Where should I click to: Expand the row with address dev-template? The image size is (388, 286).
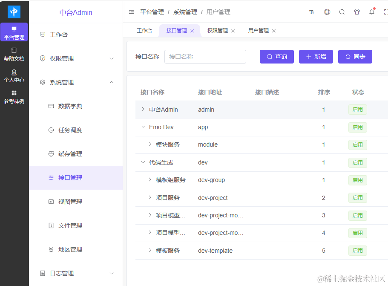point(150,250)
